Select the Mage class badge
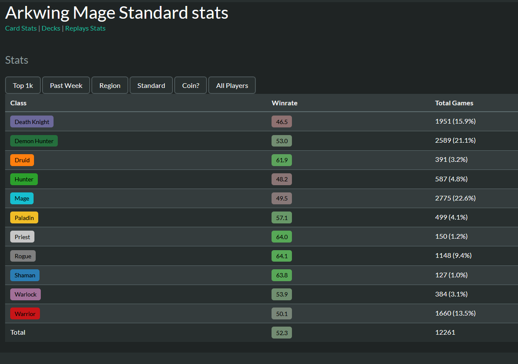Viewport: 518px width, 364px height. tap(22, 198)
